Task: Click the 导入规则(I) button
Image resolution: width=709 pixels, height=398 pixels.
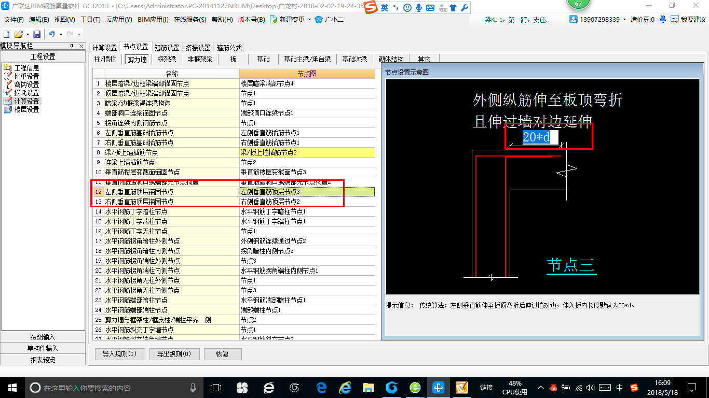Action: (x=119, y=354)
